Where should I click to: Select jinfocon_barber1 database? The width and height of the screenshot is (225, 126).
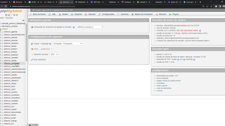point(11,49)
